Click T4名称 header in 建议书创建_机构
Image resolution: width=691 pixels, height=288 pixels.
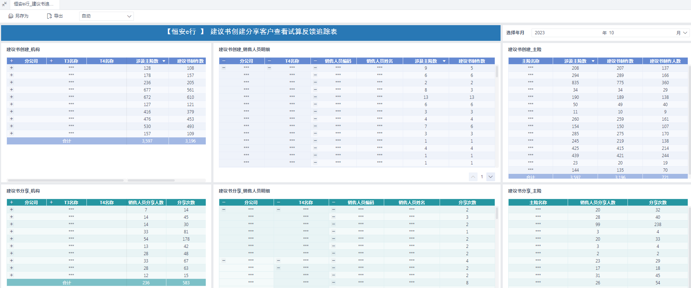click(107, 61)
